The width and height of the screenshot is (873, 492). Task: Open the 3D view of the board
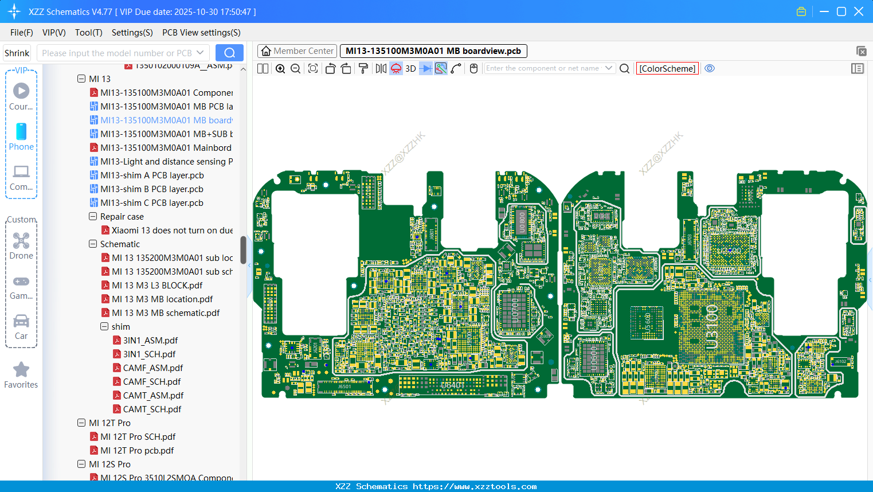click(x=410, y=68)
